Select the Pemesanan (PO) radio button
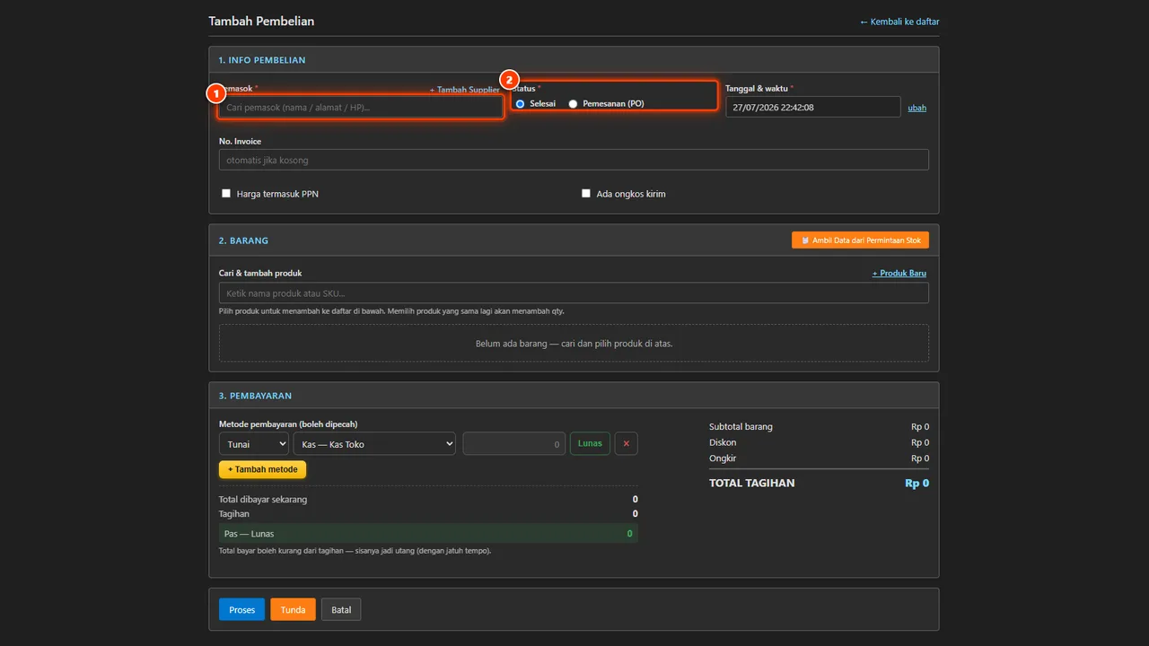The width and height of the screenshot is (1149, 646). point(573,104)
